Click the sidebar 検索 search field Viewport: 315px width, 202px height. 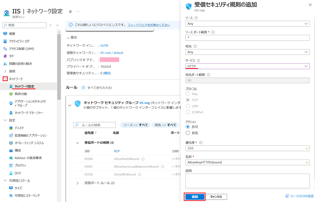tap(25, 25)
